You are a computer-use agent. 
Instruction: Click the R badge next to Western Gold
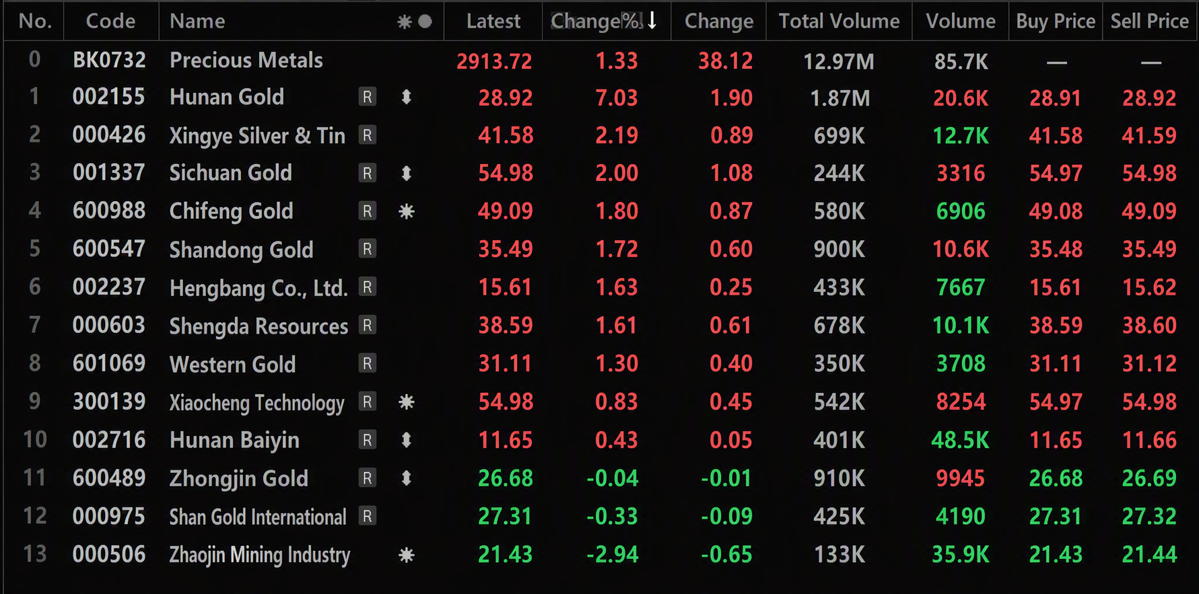(x=367, y=364)
